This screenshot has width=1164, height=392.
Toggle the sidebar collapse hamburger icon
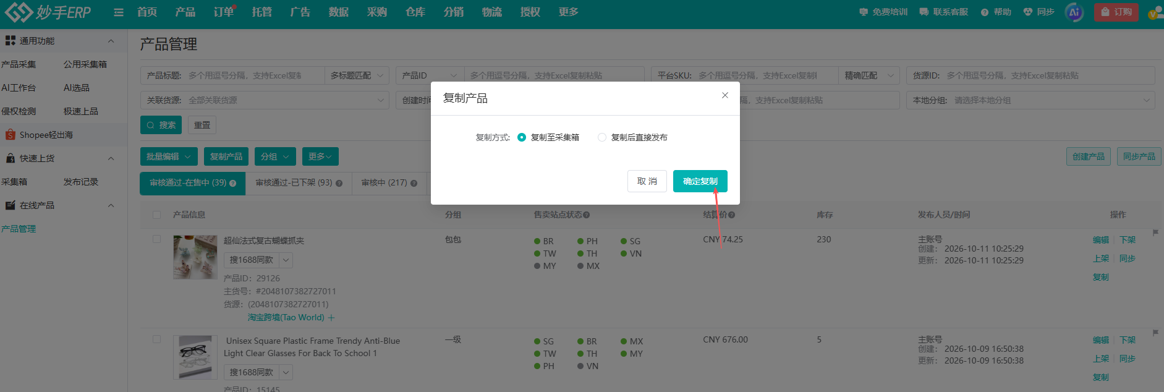pos(119,12)
